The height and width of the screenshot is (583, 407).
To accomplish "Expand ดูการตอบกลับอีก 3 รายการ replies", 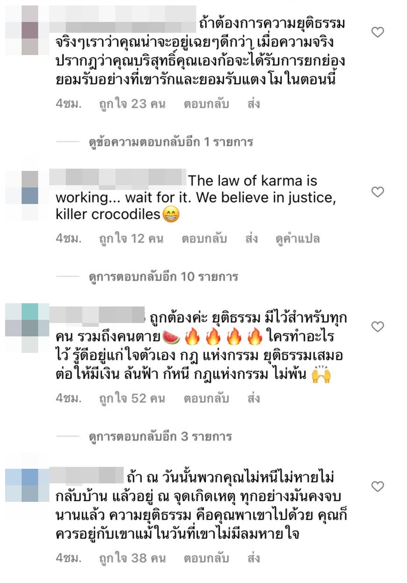I will point(160,437).
